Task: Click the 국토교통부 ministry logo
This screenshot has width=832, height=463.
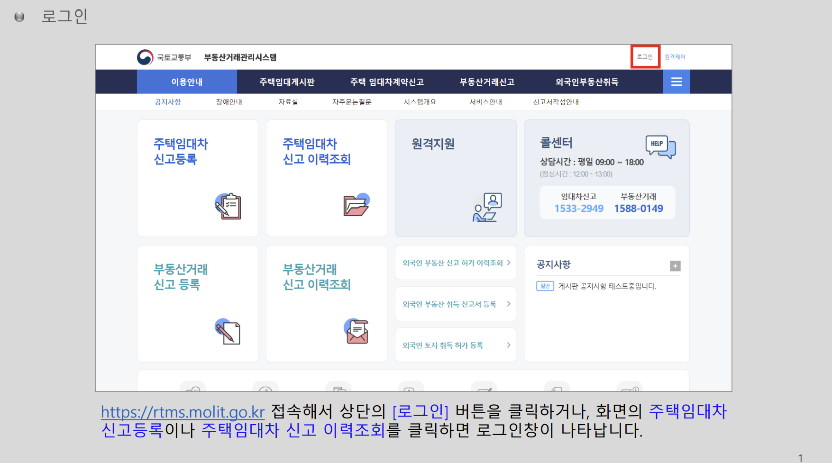Action: [146, 56]
